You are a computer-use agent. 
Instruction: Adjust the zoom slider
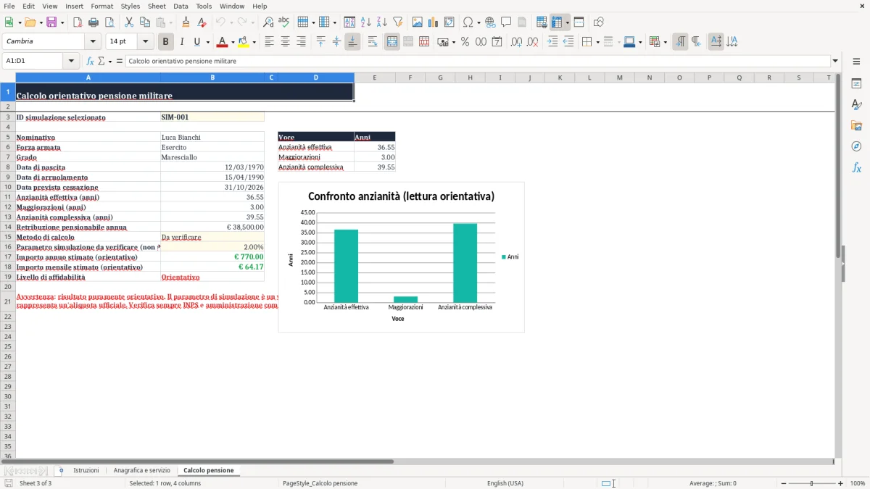(x=811, y=483)
